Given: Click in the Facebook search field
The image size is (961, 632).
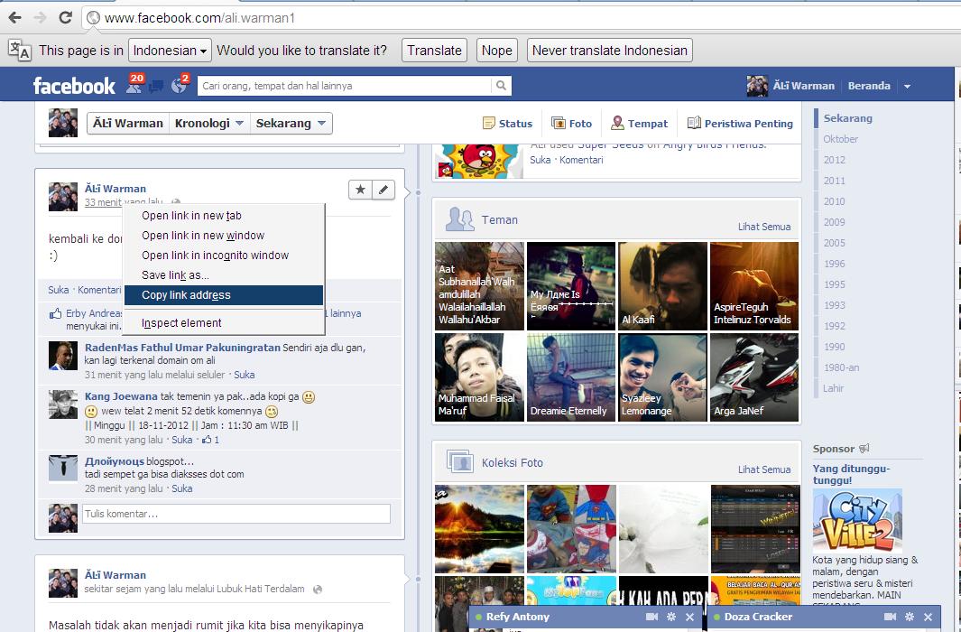Looking at the screenshot, I should 347,86.
